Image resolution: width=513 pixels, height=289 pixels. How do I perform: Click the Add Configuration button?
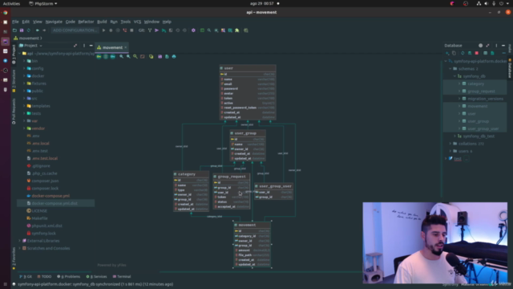[x=75, y=31]
